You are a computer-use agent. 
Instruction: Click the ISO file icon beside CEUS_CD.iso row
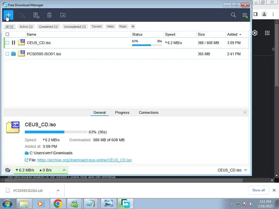tap(21, 42)
